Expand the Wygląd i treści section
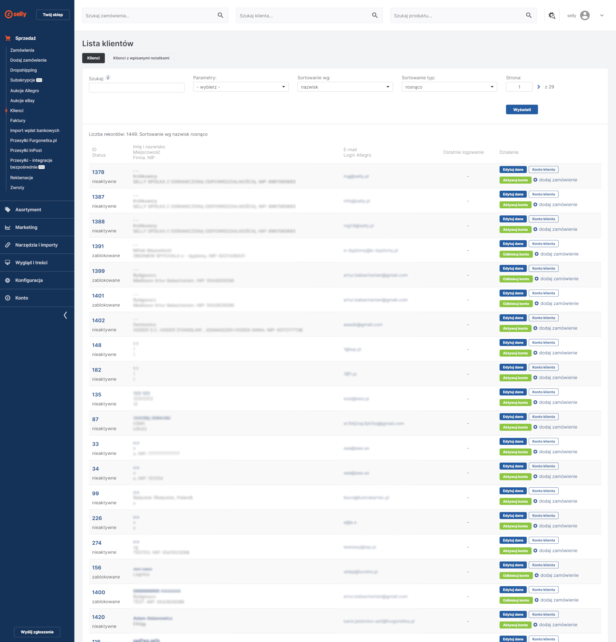Screen dimensions: 616x642 [x=37, y=263]
